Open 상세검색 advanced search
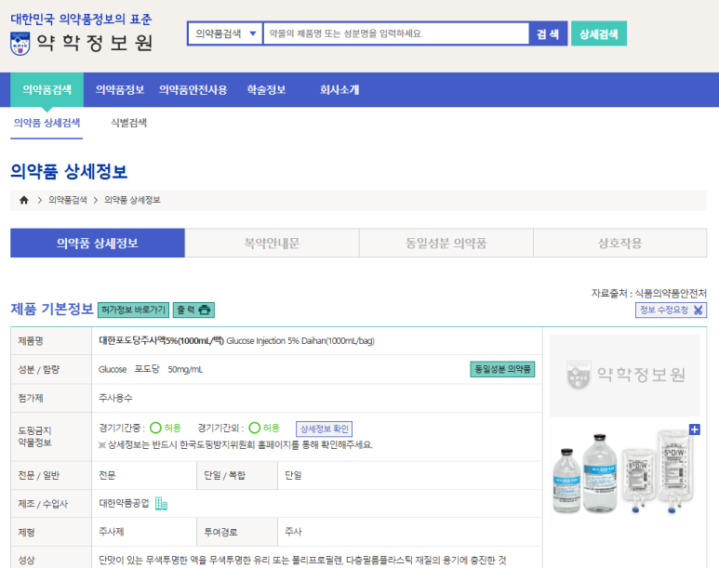Image resolution: width=719 pixels, height=568 pixels. click(598, 33)
